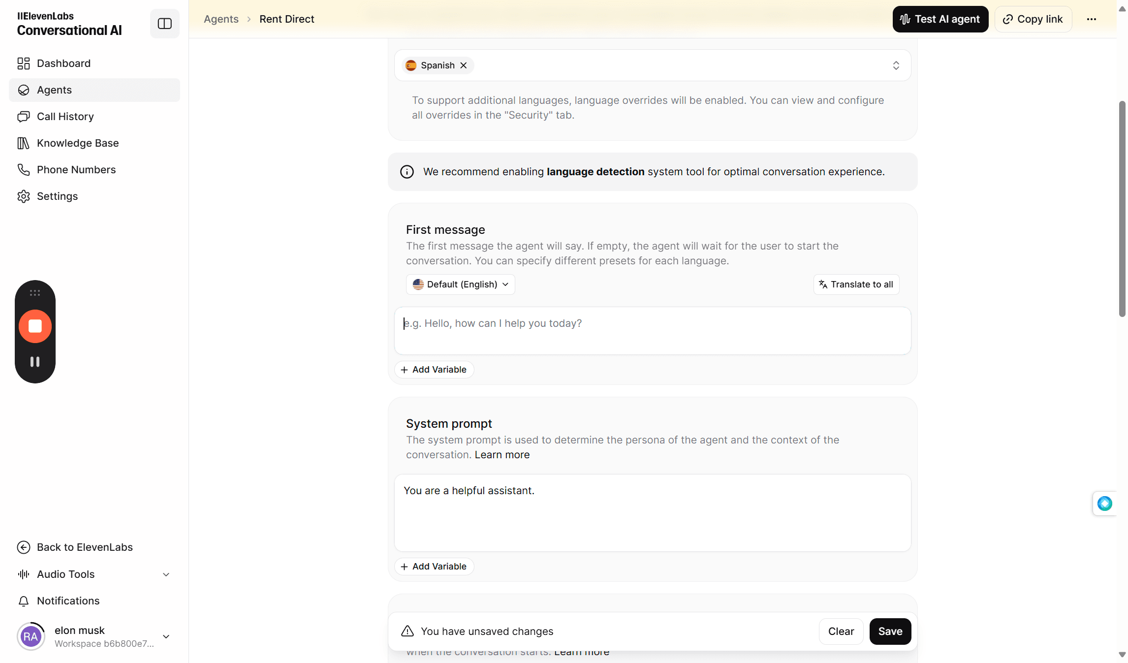Click the Test AI agent button

point(940,19)
